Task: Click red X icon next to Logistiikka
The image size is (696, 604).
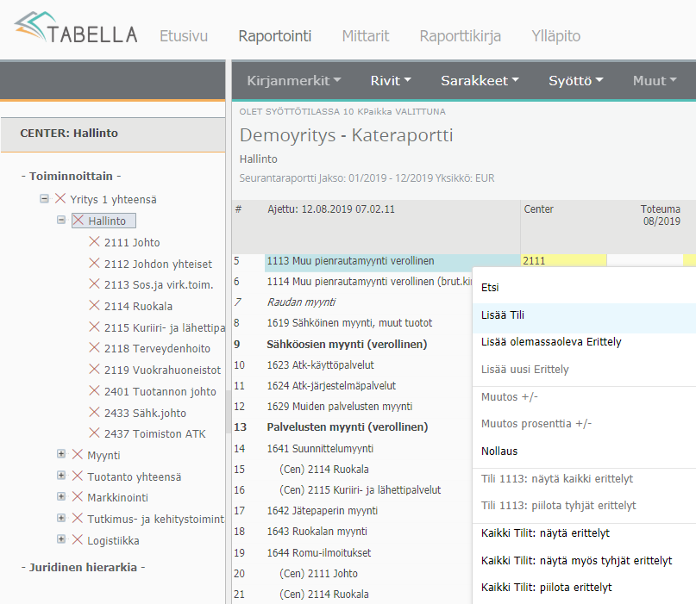Action: [78, 540]
